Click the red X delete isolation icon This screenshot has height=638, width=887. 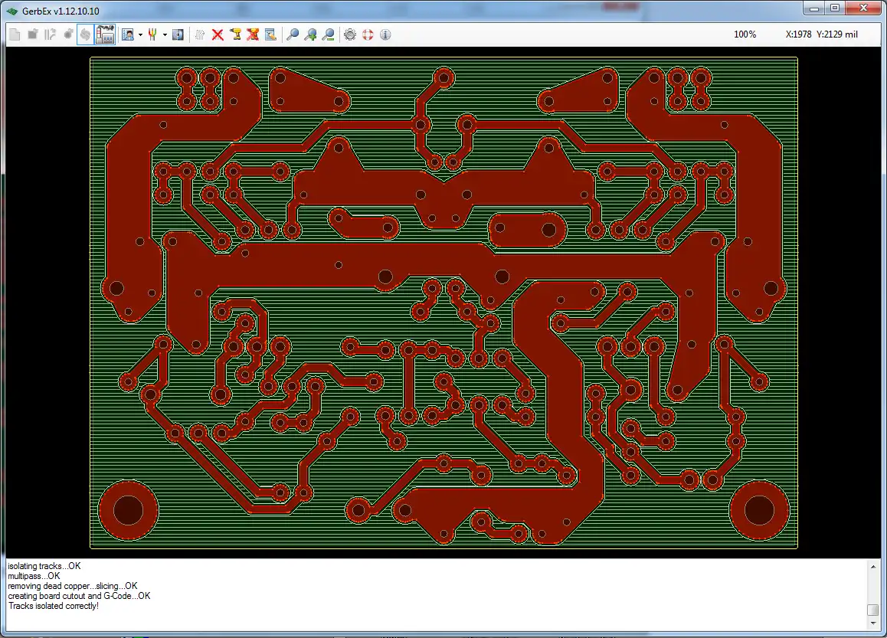pos(218,34)
